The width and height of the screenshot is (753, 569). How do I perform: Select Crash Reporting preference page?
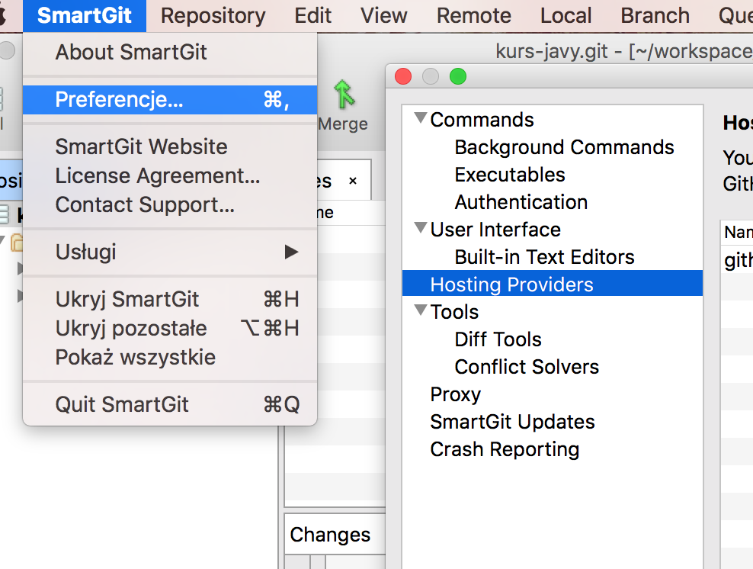click(x=505, y=448)
